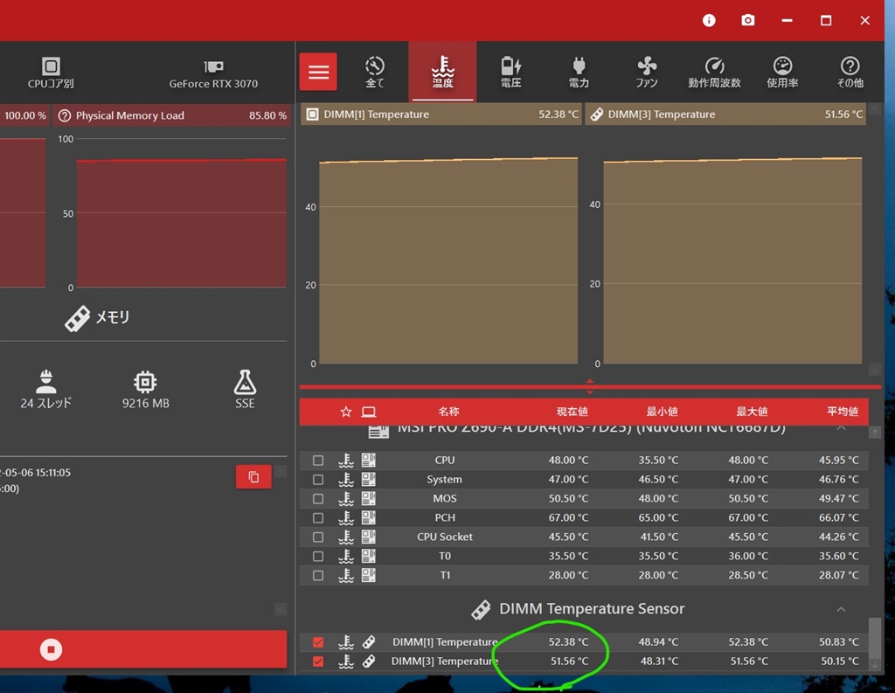Uncheck the DIMM[1] Temperature checkbox

click(x=318, y=642)
